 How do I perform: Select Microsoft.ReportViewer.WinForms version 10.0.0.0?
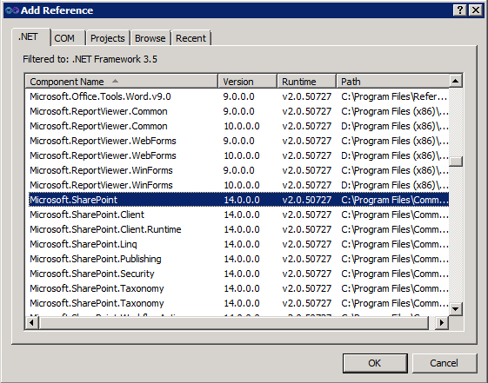coord(237,185)
